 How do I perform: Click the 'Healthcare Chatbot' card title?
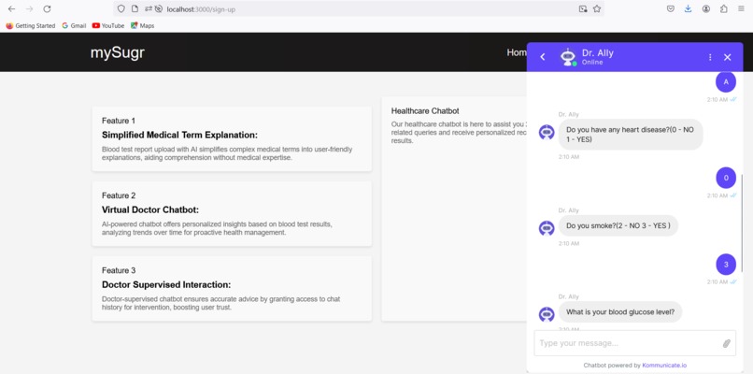[x=425, y=111]
